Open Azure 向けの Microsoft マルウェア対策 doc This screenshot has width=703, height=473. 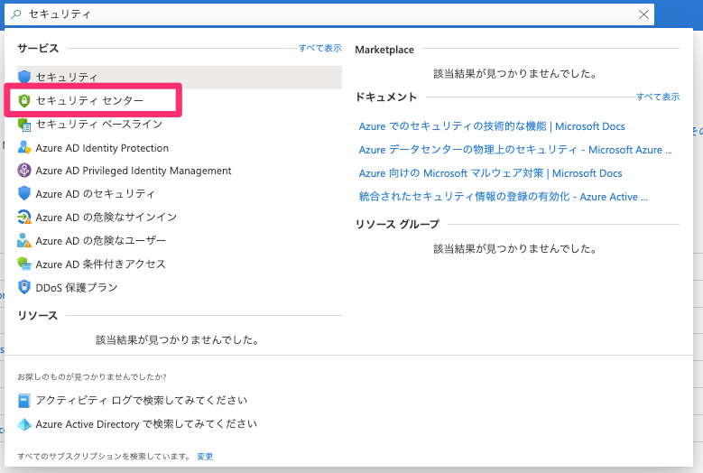(491, 173)
